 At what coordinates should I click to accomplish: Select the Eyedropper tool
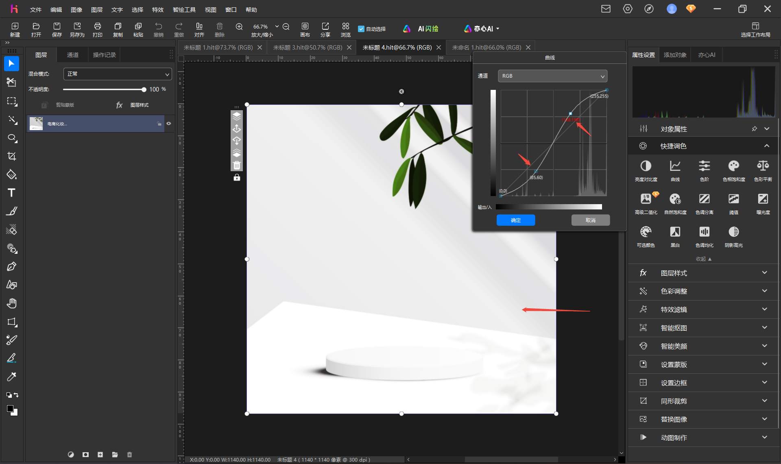pos(11,377)
